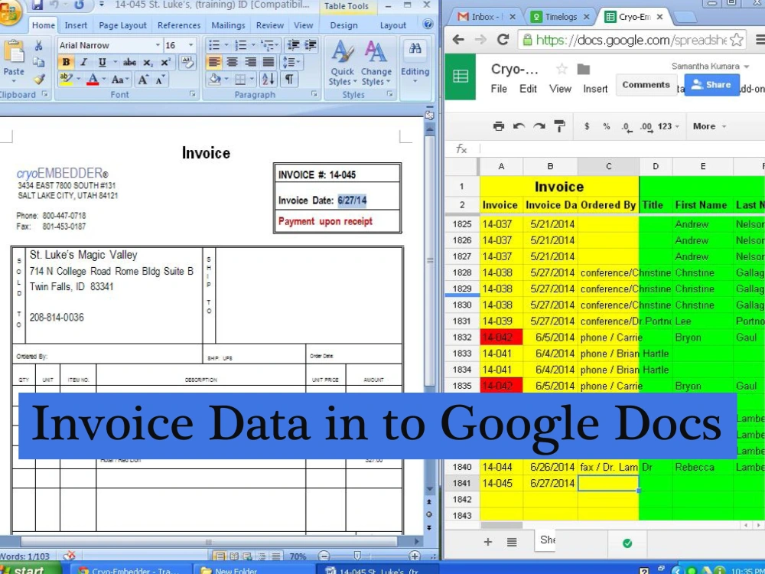The width and height of the screenshot is (765, 574).
Task: Switch to the Timelogs browser tab
Action: click(560, 17)
